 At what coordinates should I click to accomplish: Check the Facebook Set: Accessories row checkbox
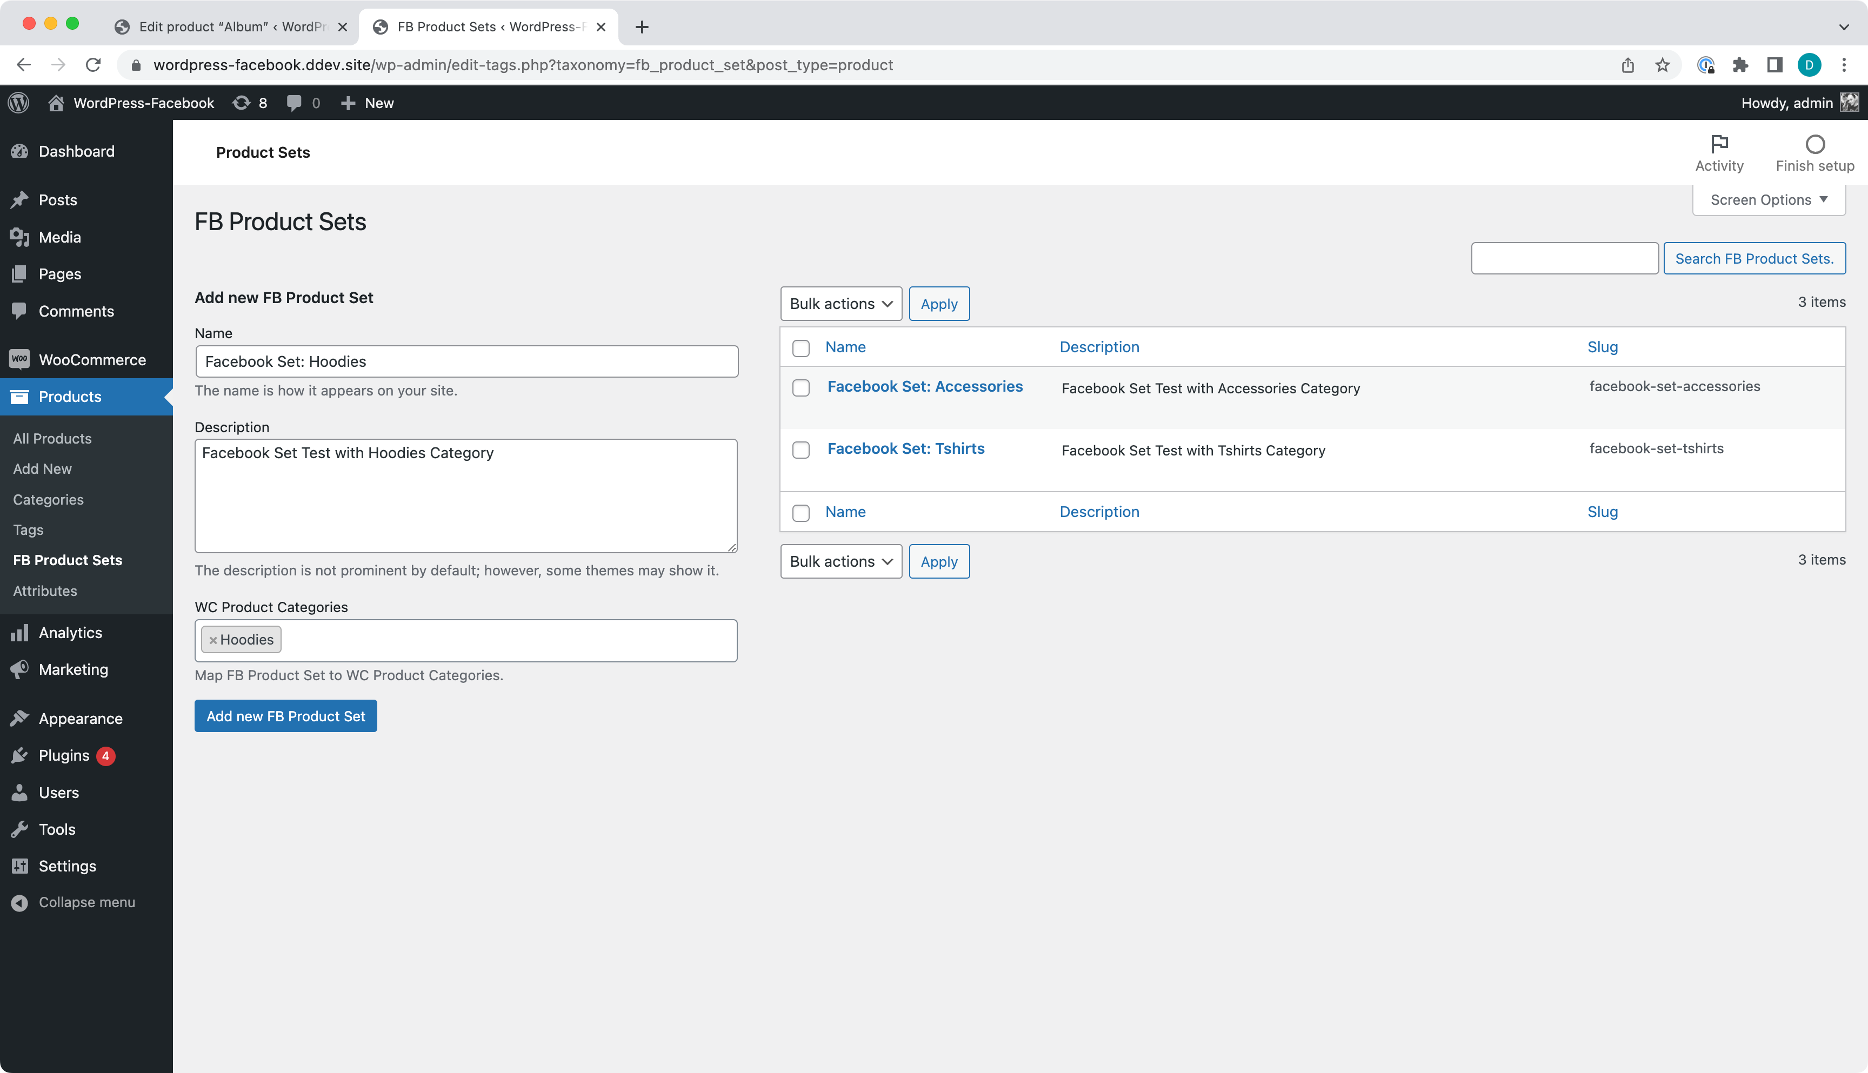[800, 387]
